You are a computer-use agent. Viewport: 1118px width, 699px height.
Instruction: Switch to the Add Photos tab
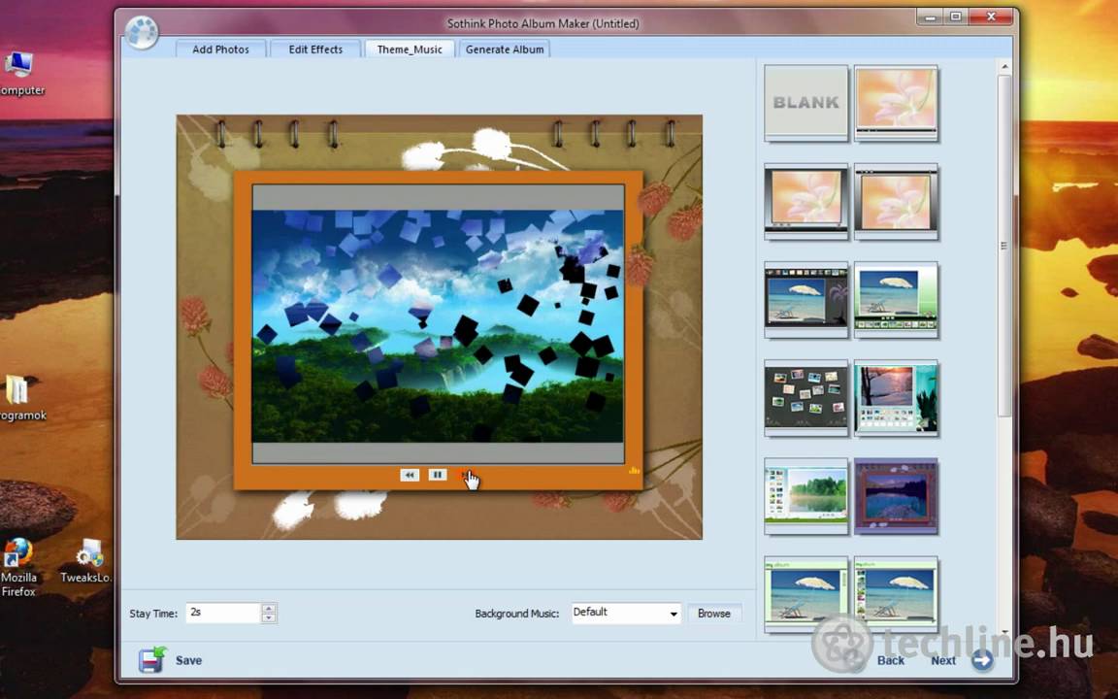click(x=221, y=50)
